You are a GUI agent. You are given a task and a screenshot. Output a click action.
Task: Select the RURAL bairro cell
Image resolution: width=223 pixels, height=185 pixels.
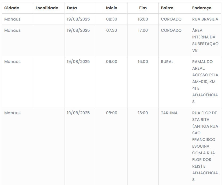(x=167, y=62)
